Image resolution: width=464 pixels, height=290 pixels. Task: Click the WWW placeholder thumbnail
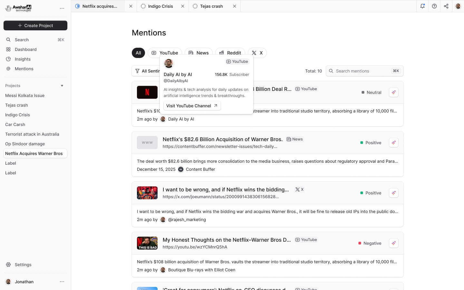147,143
